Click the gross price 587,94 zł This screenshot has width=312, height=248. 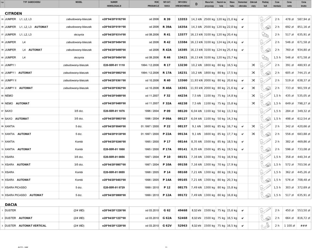click(x=304, y=19)
